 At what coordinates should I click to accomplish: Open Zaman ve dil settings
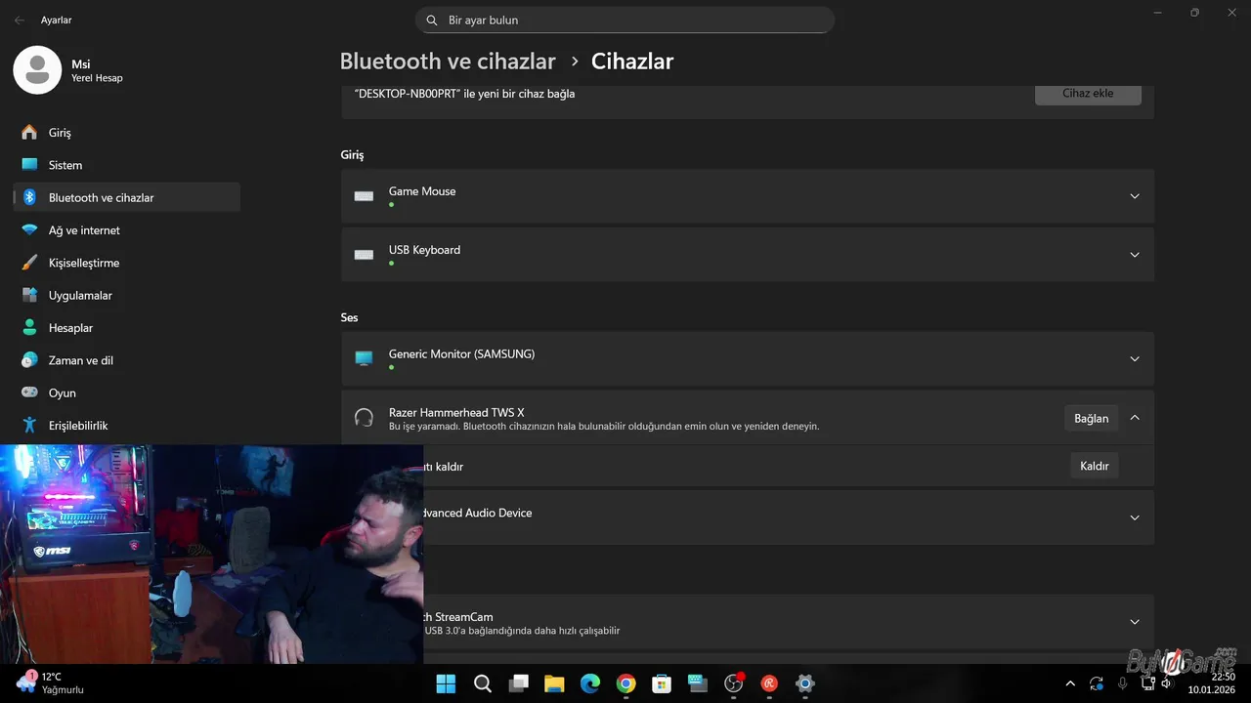[127, 360]
